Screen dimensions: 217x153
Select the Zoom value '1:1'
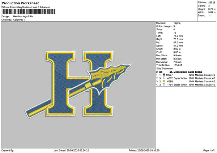pos(210,16)
